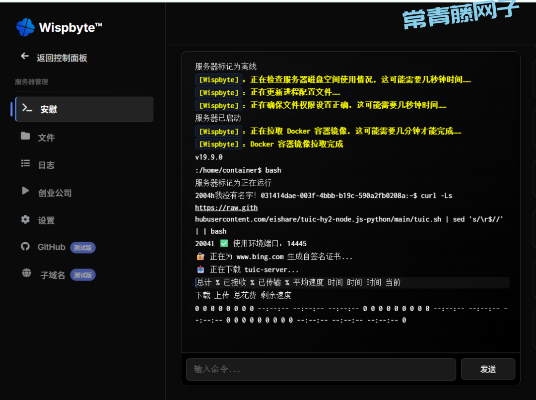This screenshot has width=536, height=400.
Task: Click the GitHub octocat icon
Action: (25, 247)
